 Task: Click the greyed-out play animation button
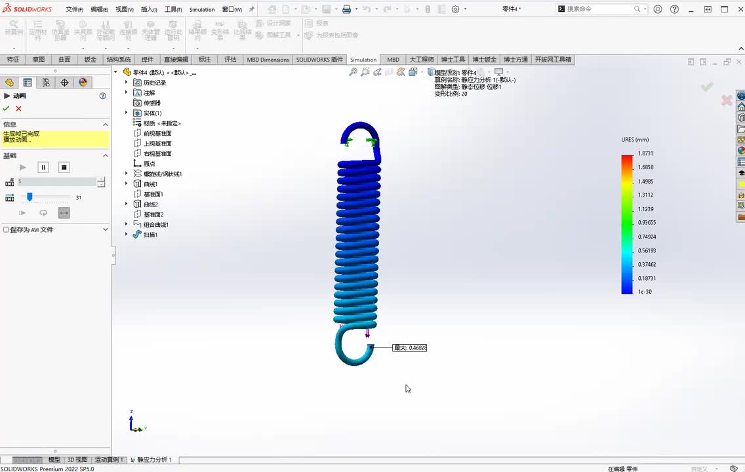pyautogui.click(x=23, y=167)
